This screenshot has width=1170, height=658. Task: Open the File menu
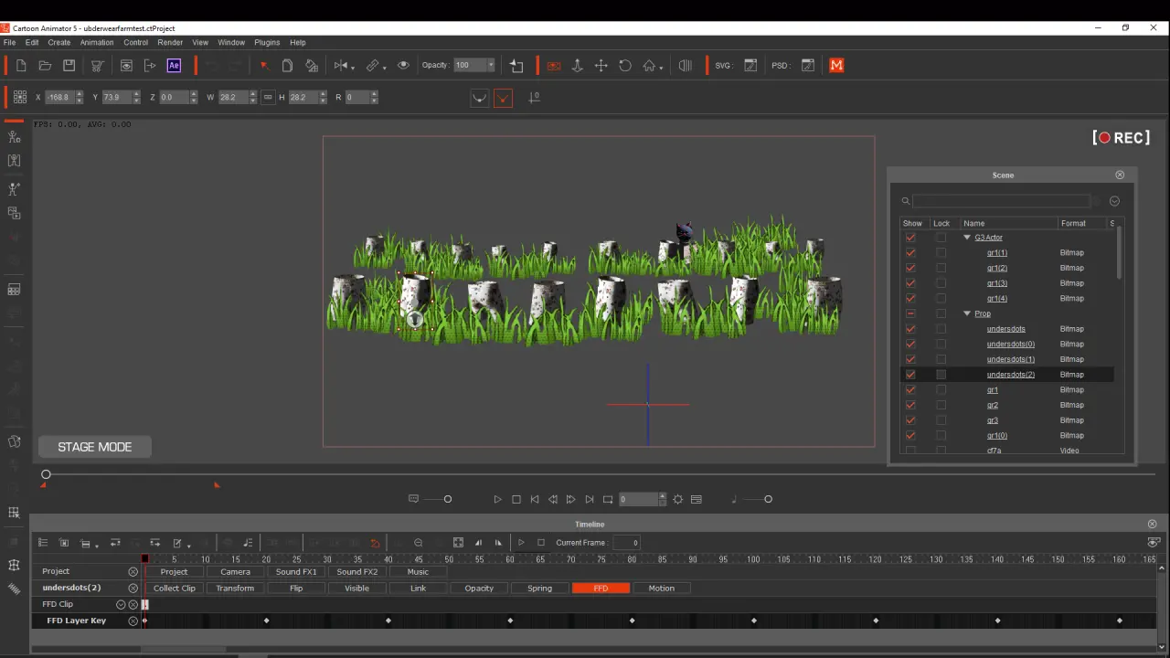pos(9,42)
